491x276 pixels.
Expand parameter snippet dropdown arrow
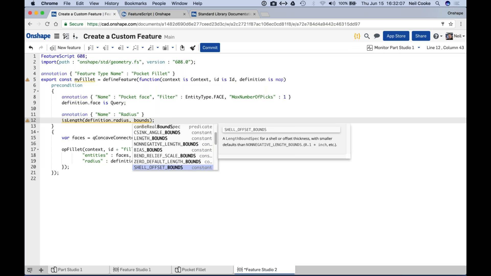97,48
